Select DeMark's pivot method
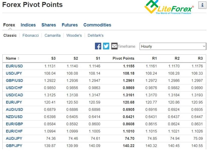 pos(96,35)
